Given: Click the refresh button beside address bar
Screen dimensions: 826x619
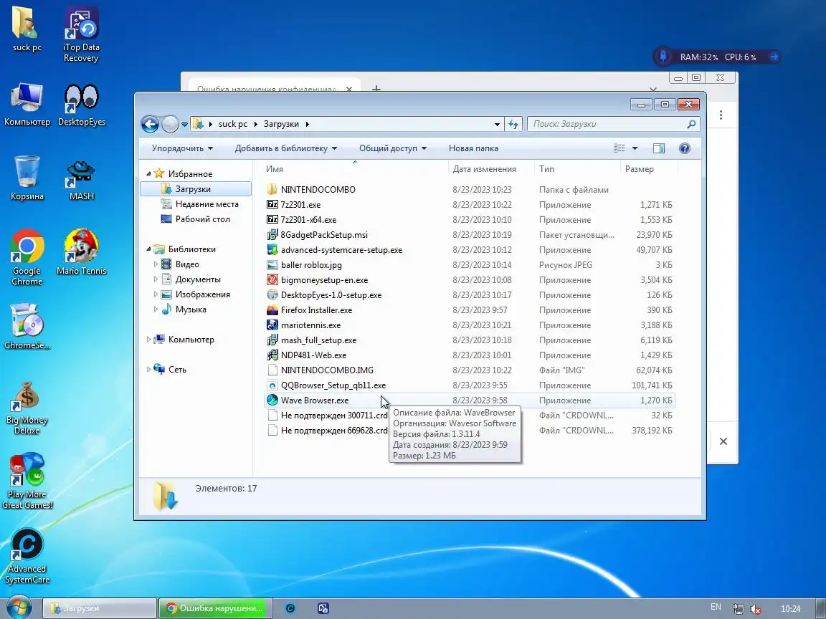Looking at the screenshot, I should tap(513, 124).
